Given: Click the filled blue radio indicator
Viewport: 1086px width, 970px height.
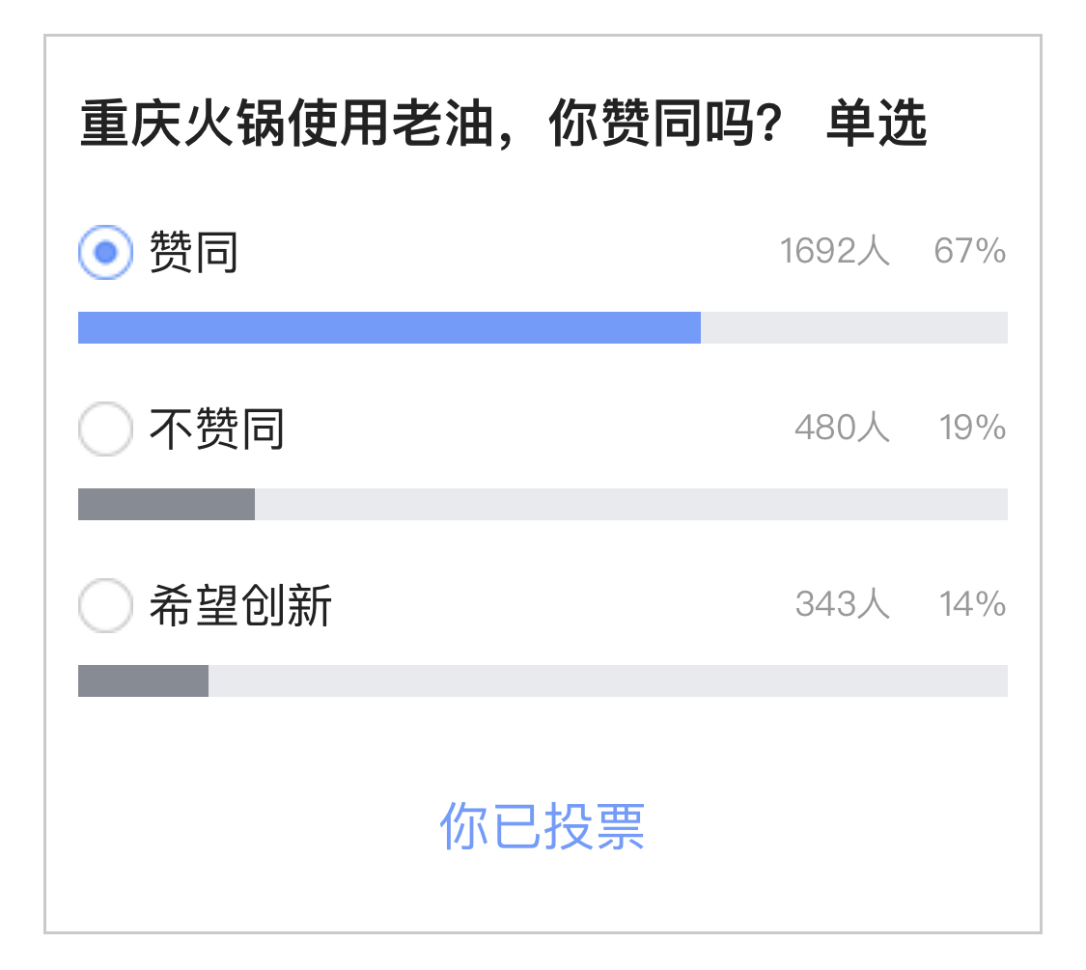Looking at the screenshot, I should (x=104, y=251).
